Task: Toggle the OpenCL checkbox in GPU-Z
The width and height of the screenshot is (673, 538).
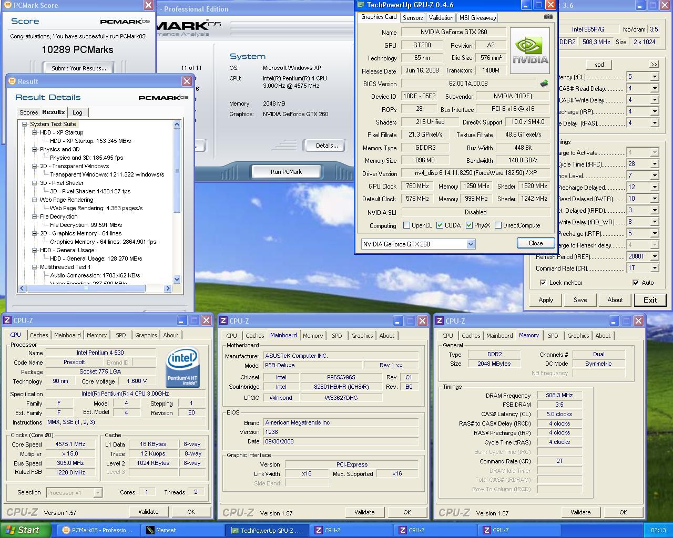Action: [406, 225]
